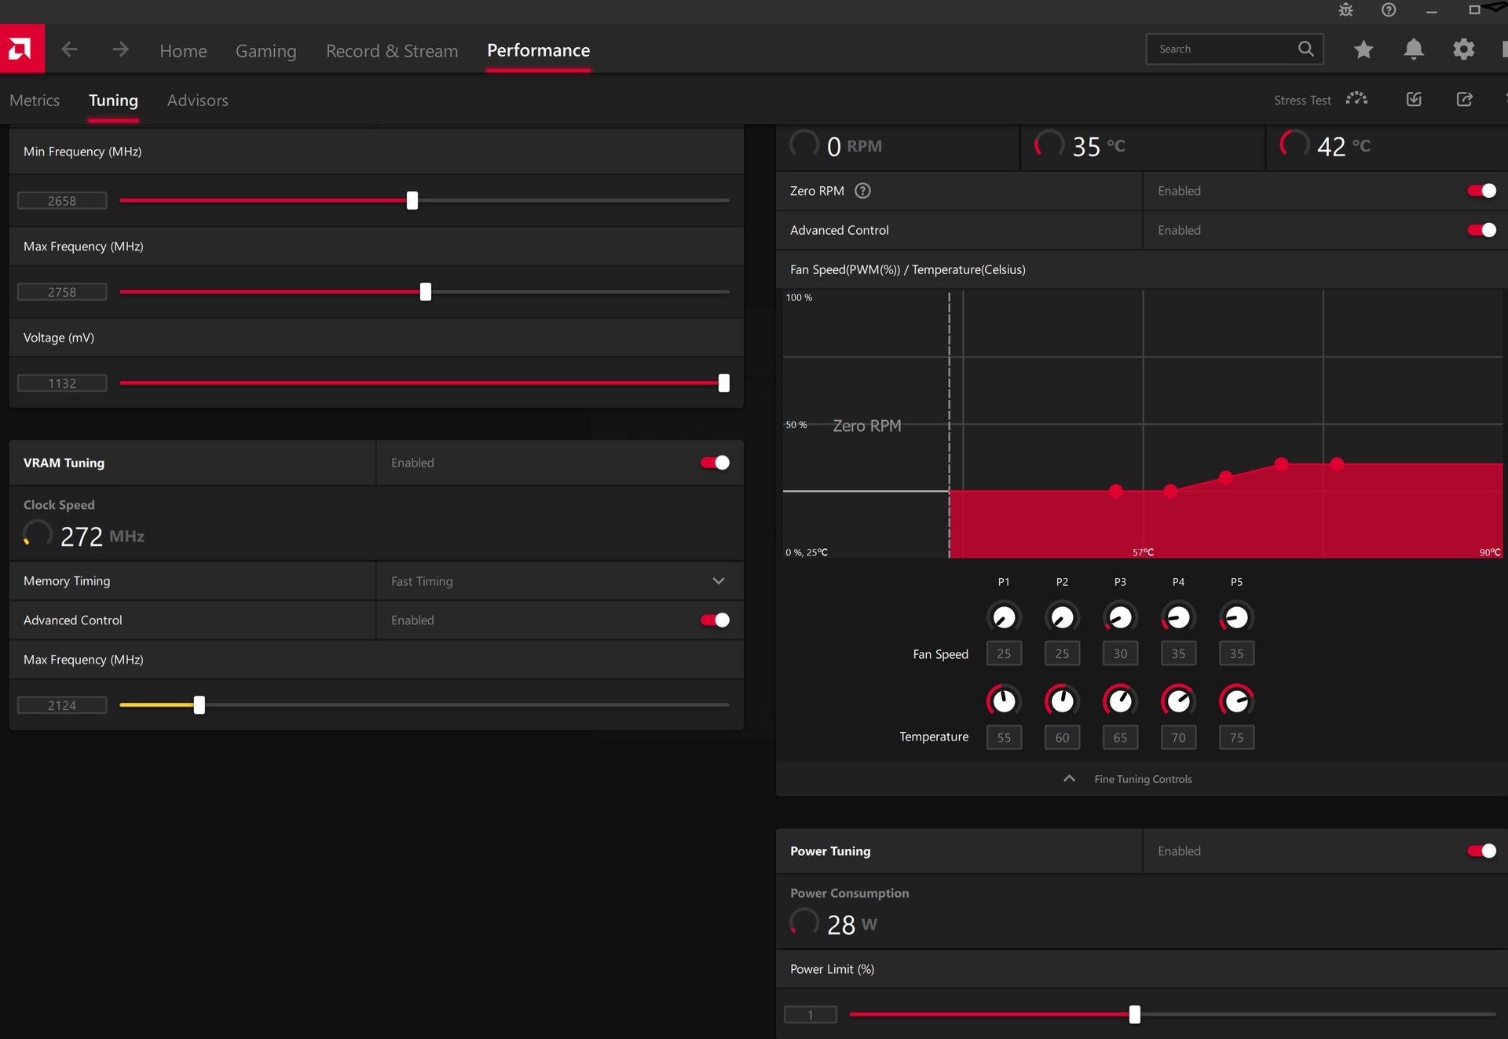Go back with the left arrow icon

tap(69, 49)
